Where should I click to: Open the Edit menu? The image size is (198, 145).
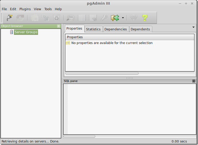pos(13,9)
